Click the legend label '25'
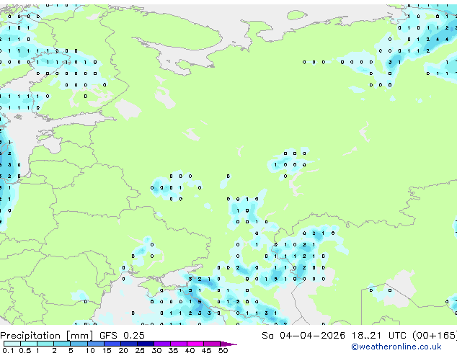This screenshot has height=353, width=457. pyautogui.click(x=140, y=350)
